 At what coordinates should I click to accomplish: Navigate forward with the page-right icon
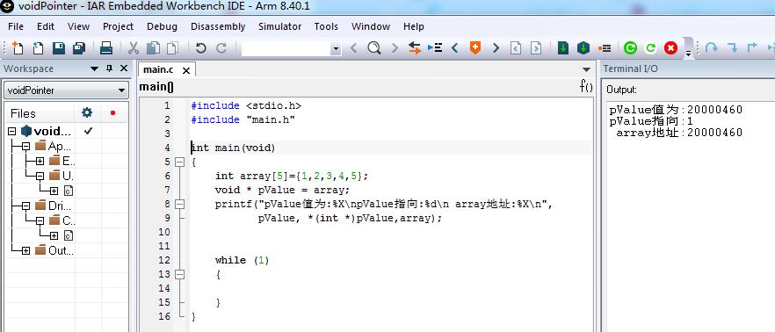pyautogui.click(x=536, y=48)
